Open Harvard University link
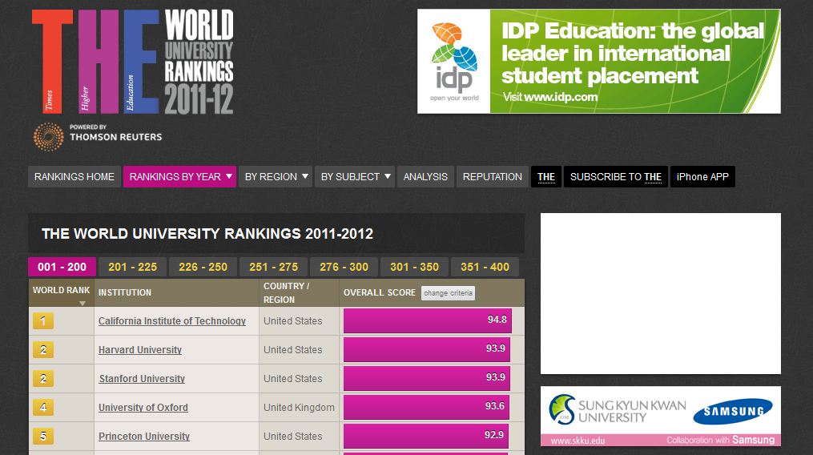This screenshot has height=455, width=813. point(140,350)
